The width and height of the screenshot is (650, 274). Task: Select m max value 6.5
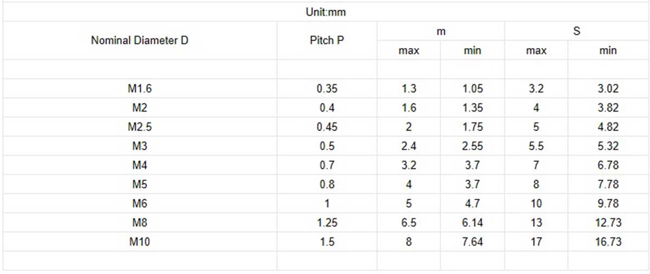click(x=409, y=223)
